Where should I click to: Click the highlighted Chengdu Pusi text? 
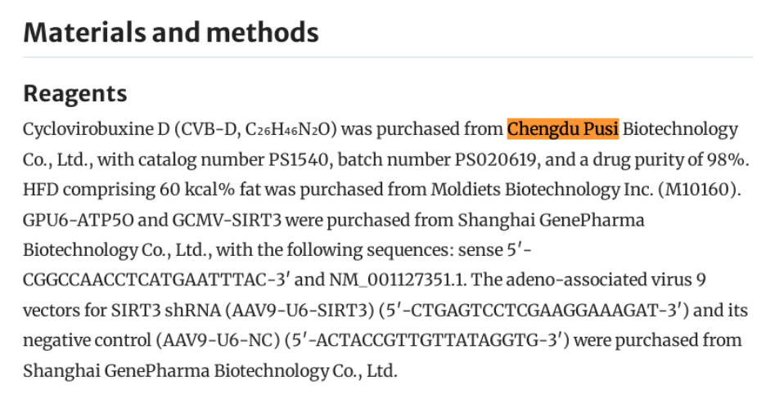[x=563, y=128]
